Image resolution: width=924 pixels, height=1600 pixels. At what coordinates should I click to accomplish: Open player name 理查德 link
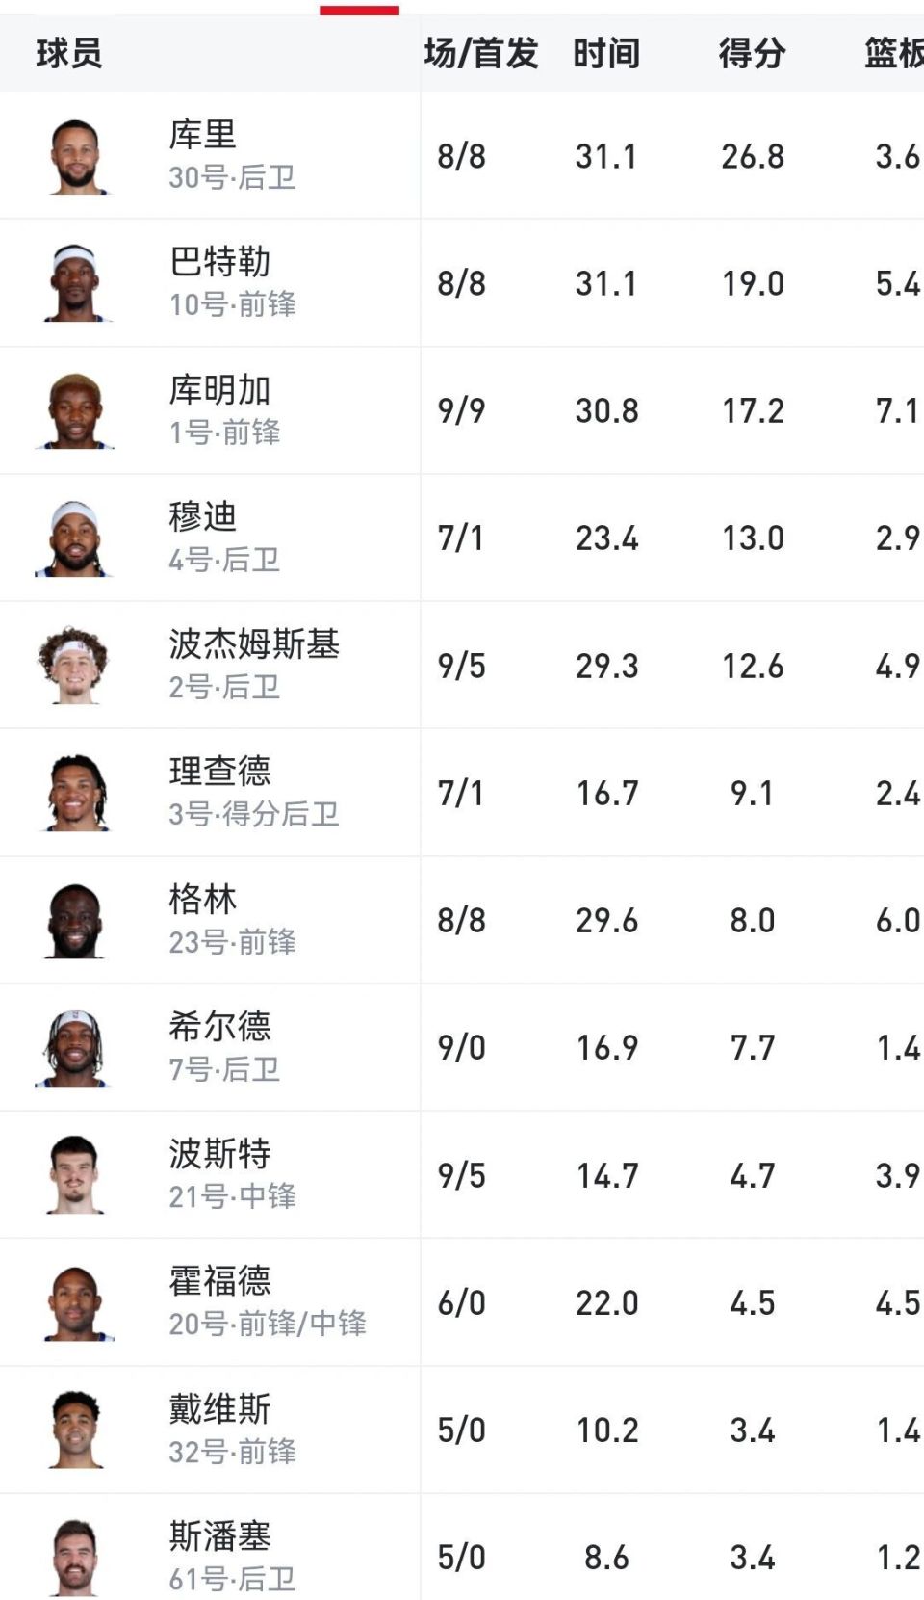tap(220, 772)
